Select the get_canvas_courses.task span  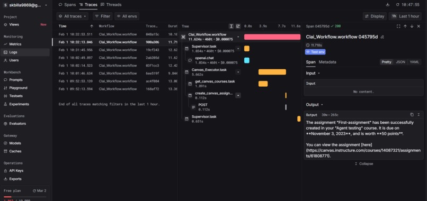click(x=211, y=84)
